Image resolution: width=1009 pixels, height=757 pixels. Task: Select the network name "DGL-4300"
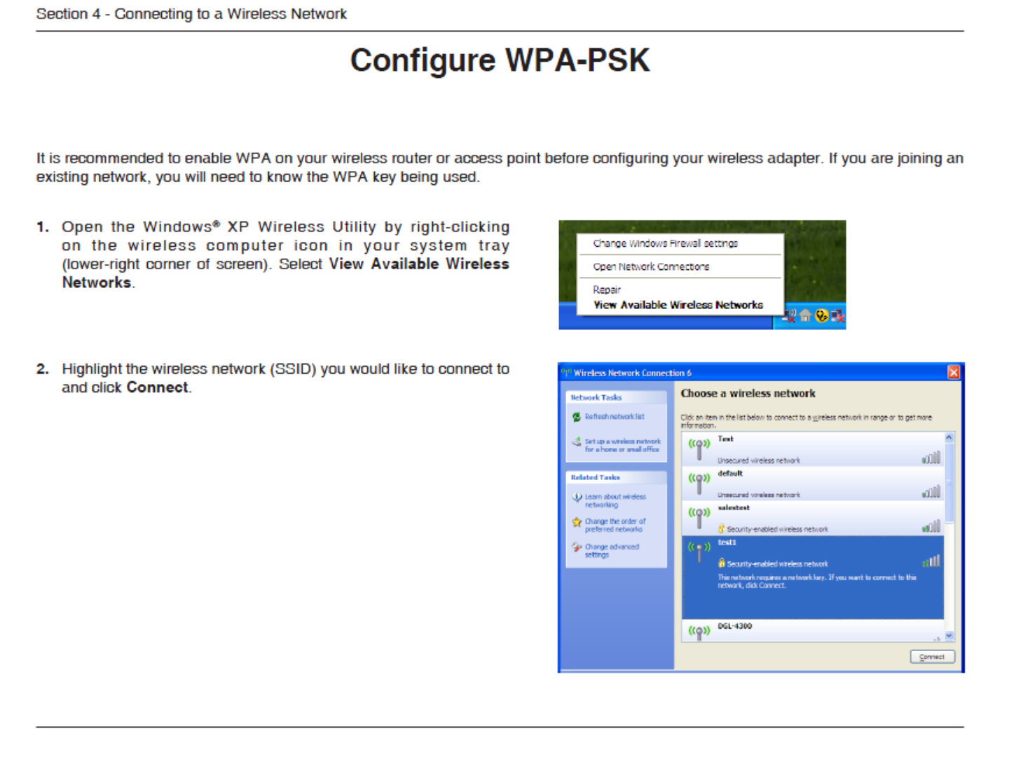pyautogui.click(x=734, y=626)
